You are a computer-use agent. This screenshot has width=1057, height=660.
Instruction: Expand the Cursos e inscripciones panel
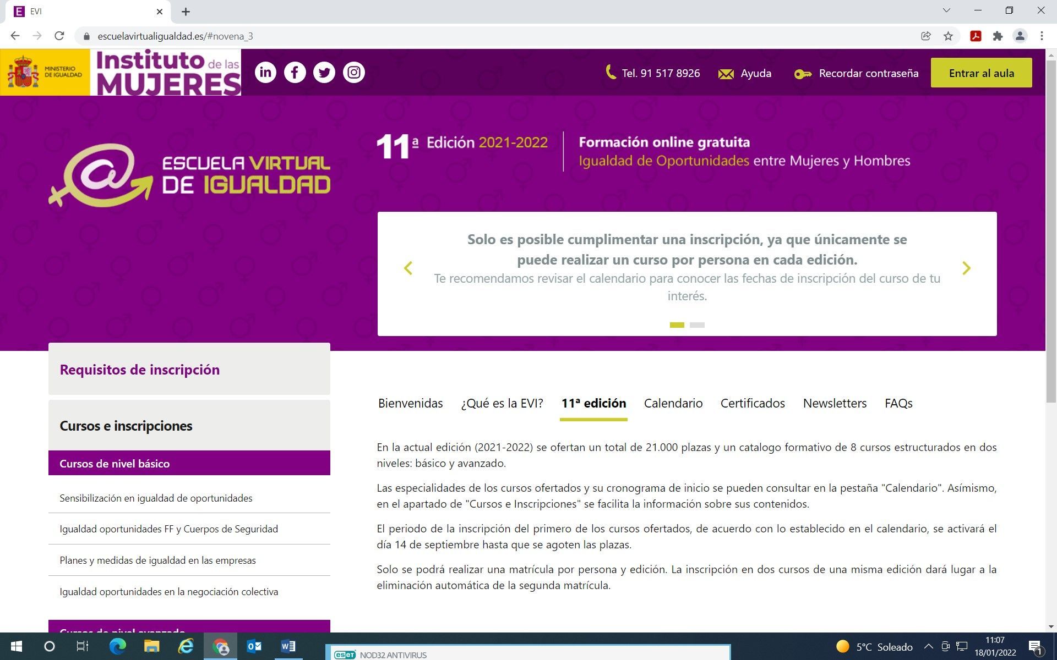[189, 425]
